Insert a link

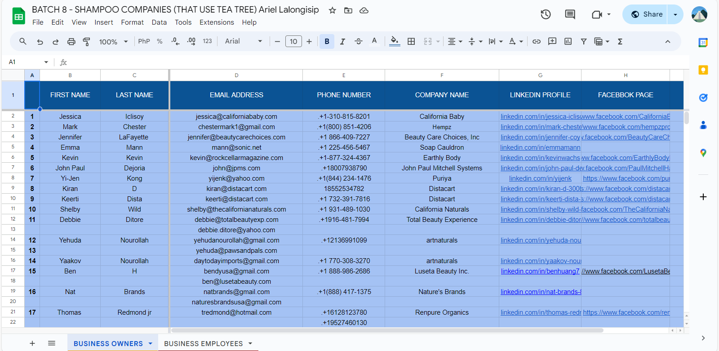(x=537, y=42)
